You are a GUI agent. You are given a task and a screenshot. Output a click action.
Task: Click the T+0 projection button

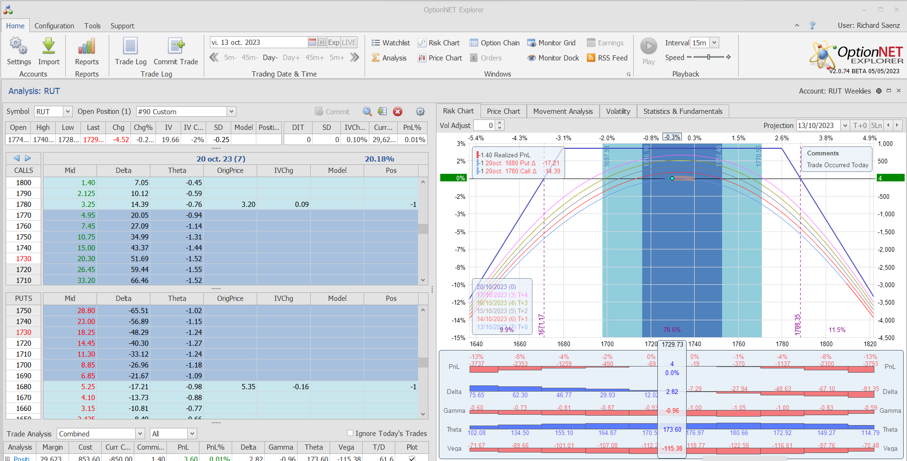coord(859,125)
